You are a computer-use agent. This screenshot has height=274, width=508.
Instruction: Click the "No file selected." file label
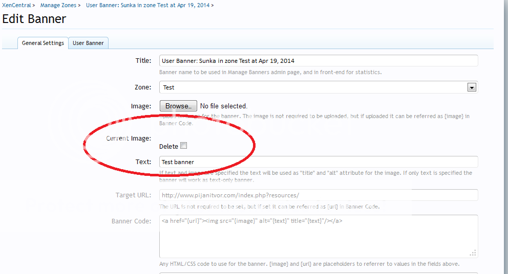pyautogui.click(x=223, y=106)
